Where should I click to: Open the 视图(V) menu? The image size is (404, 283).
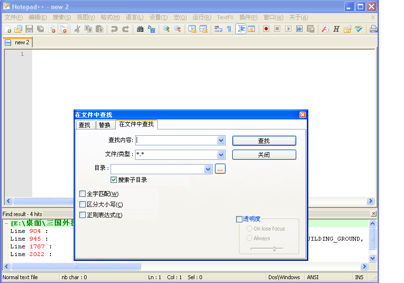point(86,17)
